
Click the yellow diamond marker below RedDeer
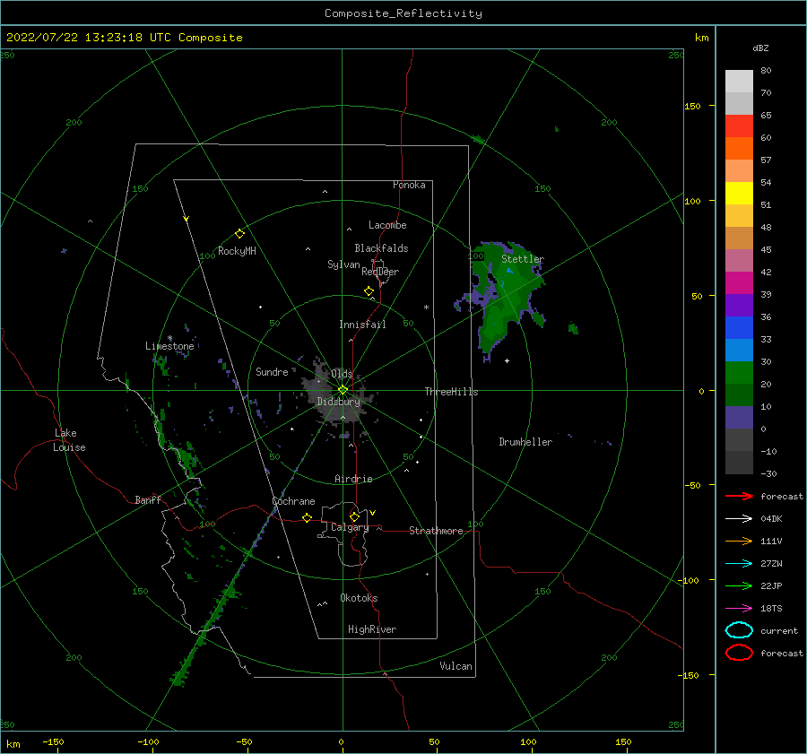[369, 291]
